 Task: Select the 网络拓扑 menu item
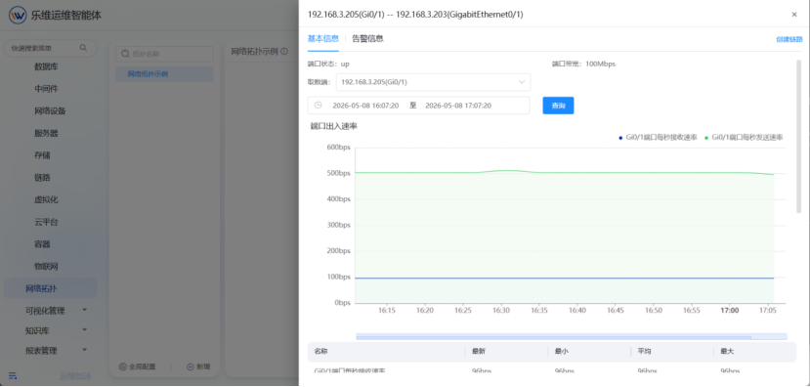tap(50, 288)
